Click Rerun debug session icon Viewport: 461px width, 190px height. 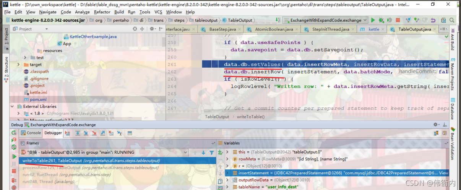14,133
